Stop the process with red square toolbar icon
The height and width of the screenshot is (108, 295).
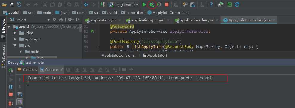coord(167,4)
